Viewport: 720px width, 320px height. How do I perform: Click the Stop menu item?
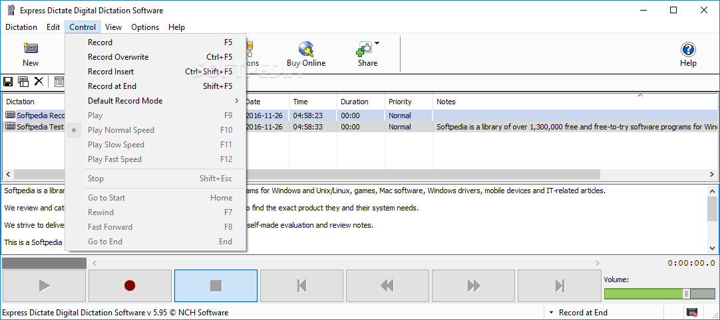pyautogui.click(x=156, y=179)
